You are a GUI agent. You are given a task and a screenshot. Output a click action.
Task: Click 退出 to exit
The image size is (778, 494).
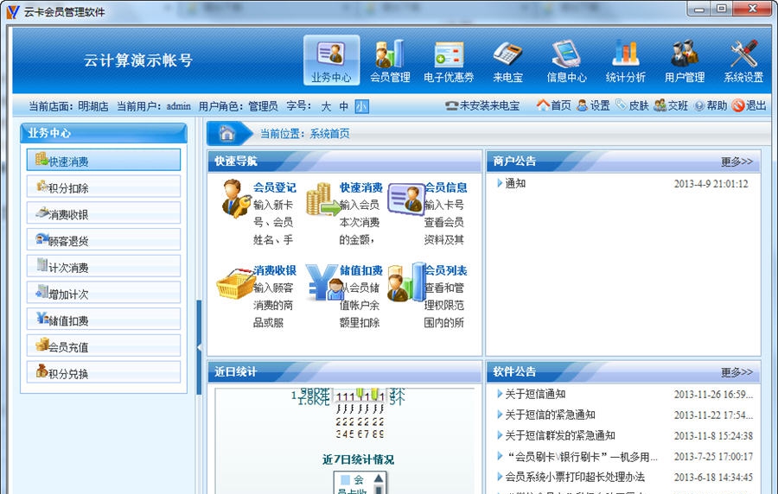(x=749, y=105)
